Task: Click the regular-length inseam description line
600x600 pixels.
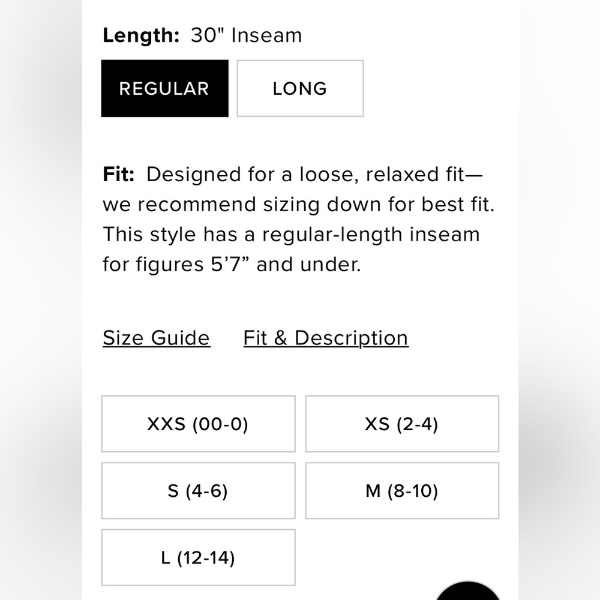Action: tap(291, 235)
